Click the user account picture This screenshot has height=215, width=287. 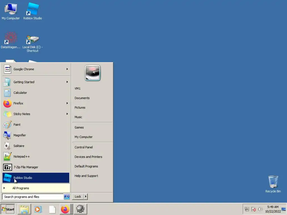coord(92,73)
